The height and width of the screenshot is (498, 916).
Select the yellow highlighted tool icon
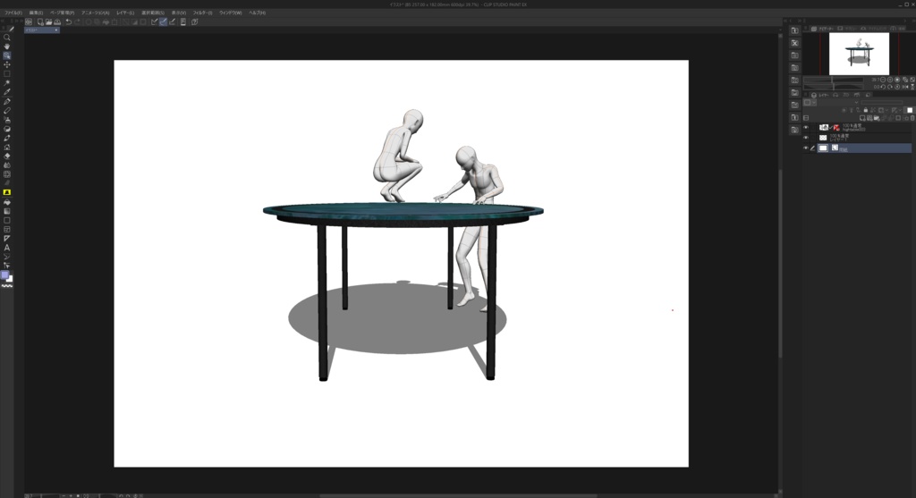click(7, 192)
